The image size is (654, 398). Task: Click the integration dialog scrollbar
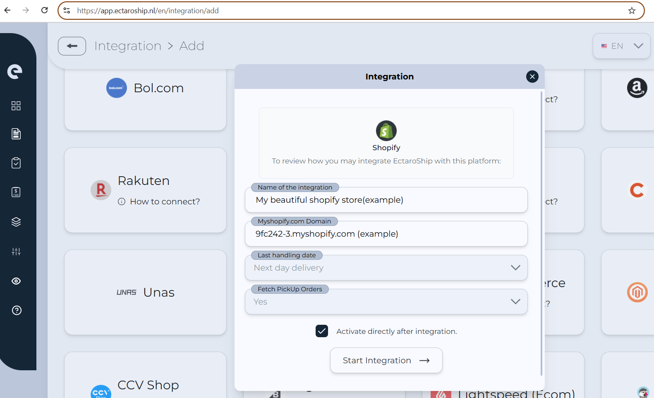(541, 232)
